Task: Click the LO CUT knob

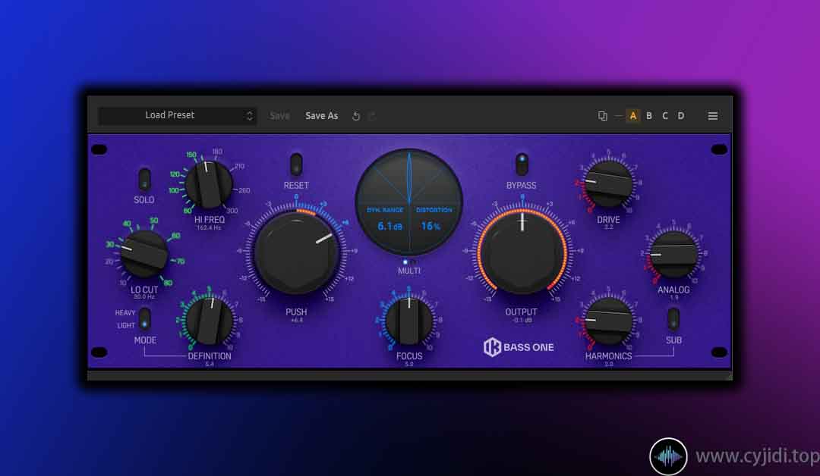Action: click(x=144, y=254)
